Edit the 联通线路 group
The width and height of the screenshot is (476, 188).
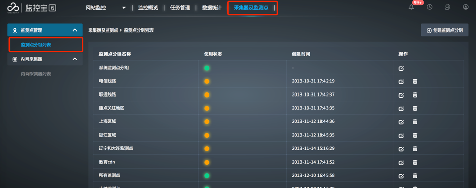tap(402, 95)
